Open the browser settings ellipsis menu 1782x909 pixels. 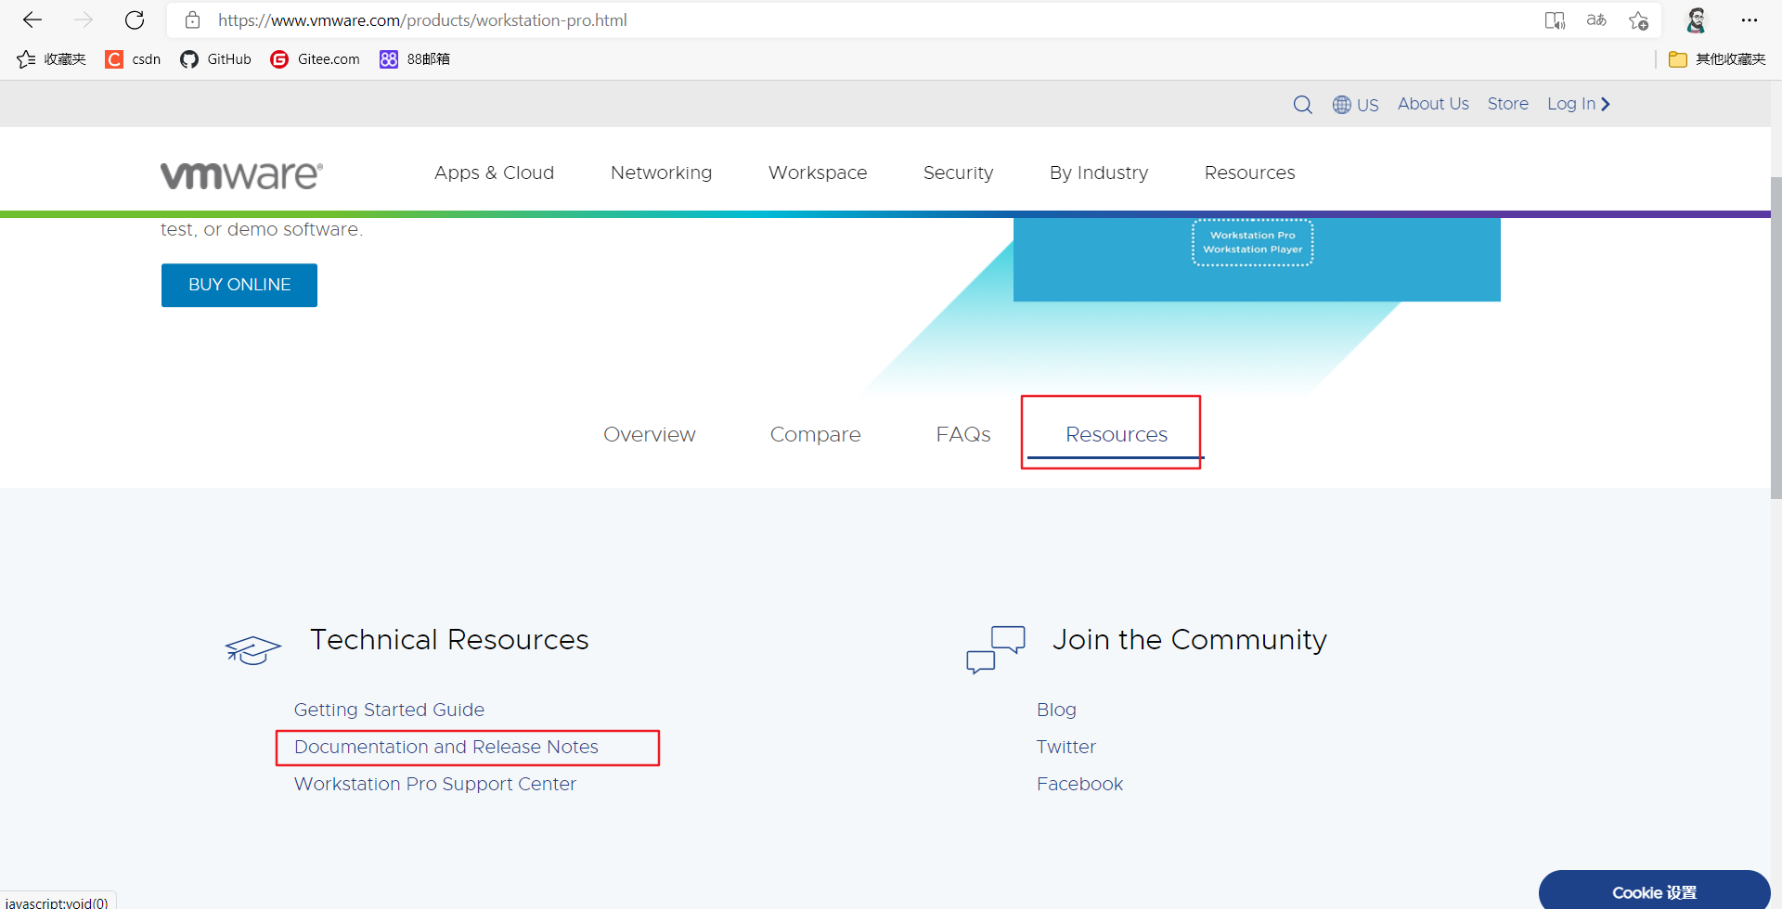point(1750,20)
